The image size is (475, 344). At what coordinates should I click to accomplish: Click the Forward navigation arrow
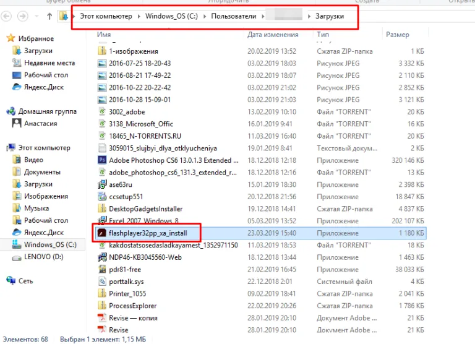tap(23, 16)
